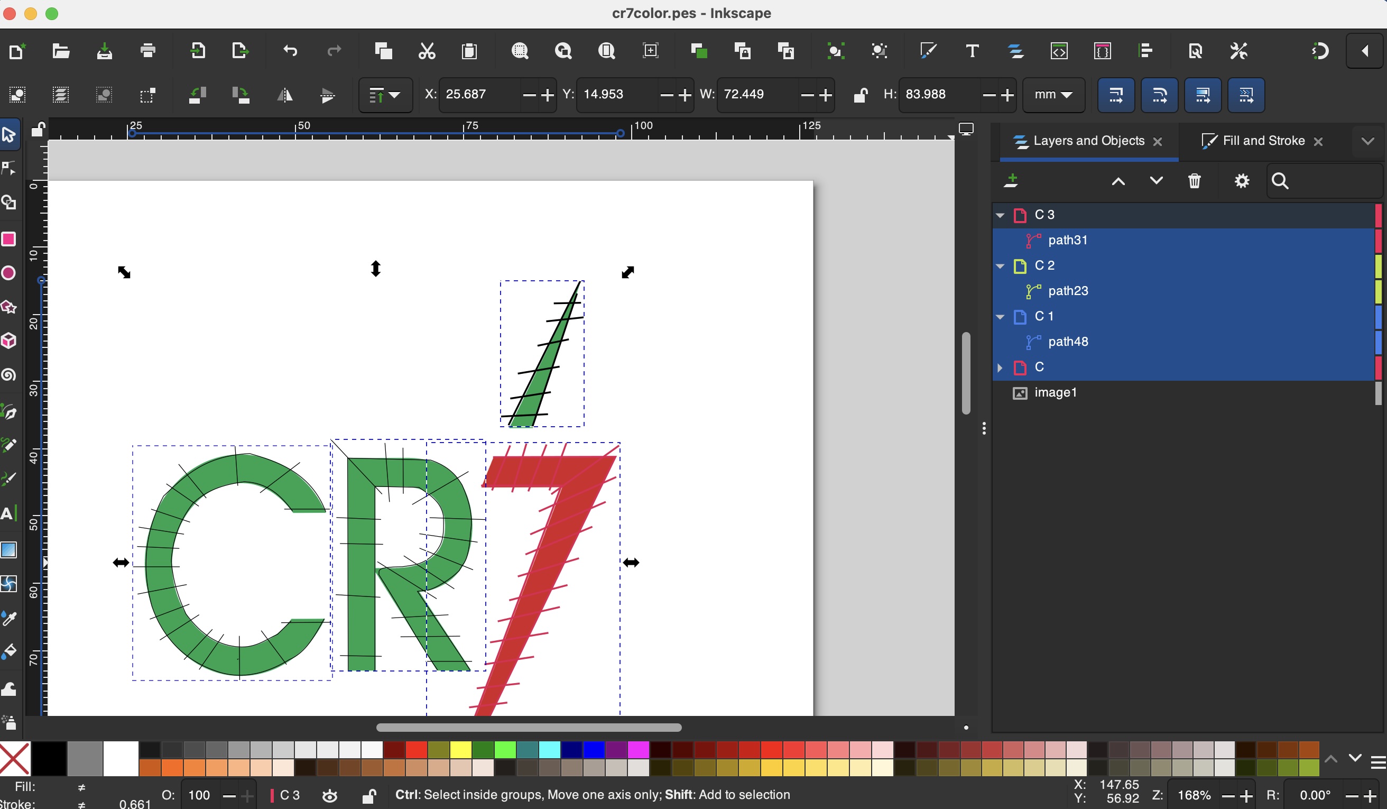Collapse the C 1 layer
This screenshot has width=1387, height=809.
[x=1000, y=317]
